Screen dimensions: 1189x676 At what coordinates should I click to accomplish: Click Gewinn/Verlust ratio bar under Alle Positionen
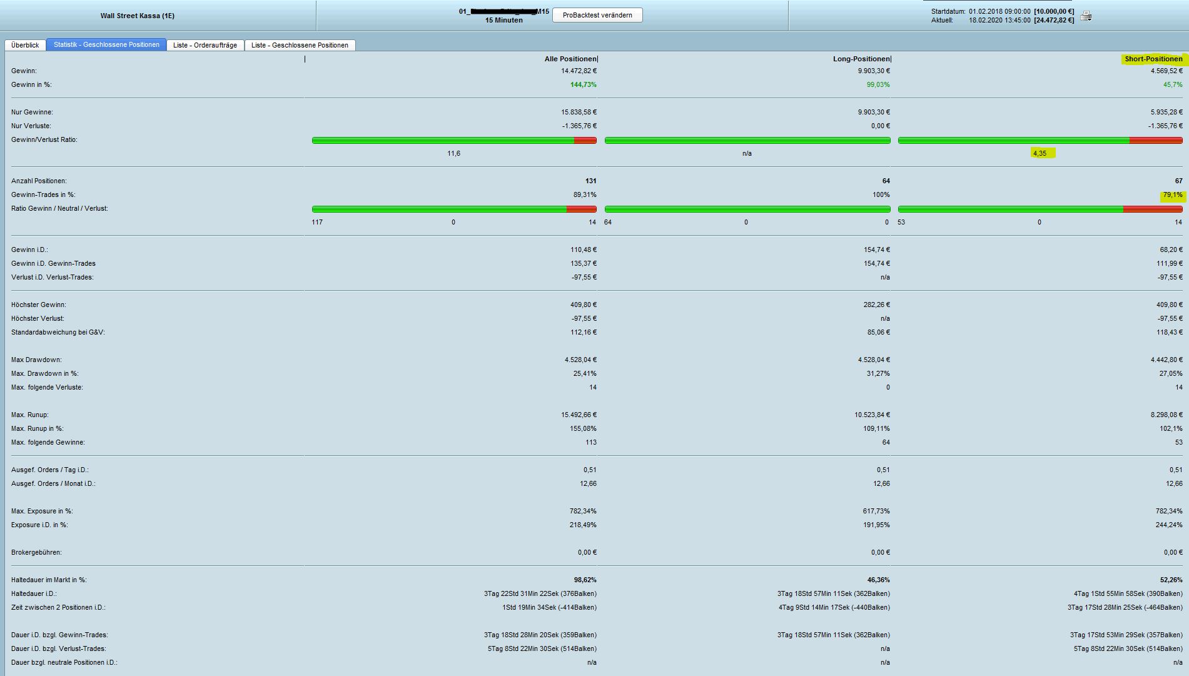point(454,140)
